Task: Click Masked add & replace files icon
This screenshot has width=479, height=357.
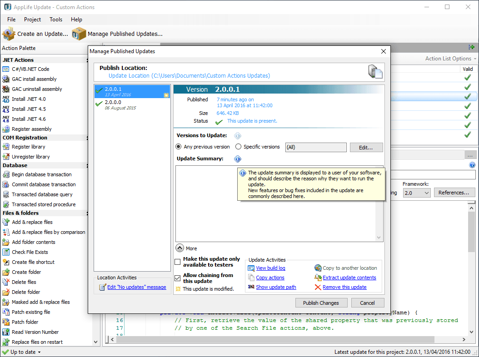Action: (x=6, y=302)
